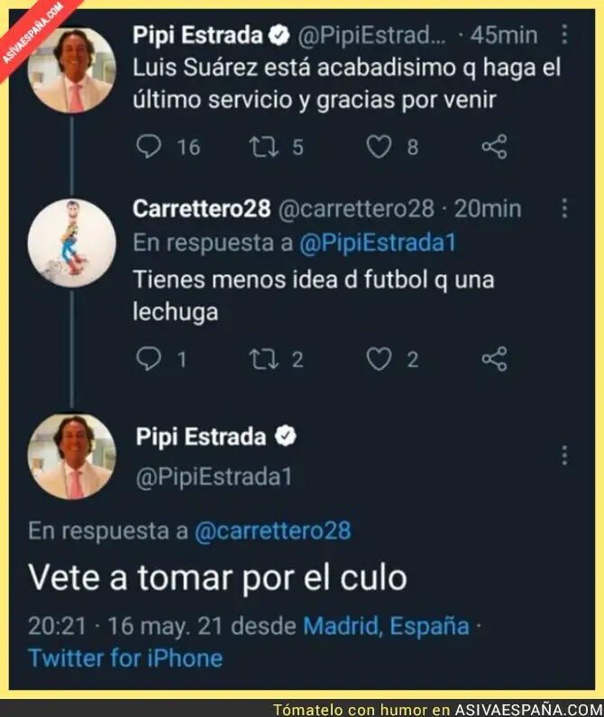
Task: Reply to Carrettero28's lechuga tweet
Action: point(149,359)
